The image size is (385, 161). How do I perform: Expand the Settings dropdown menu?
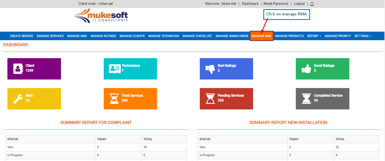[x=362, y=36]
